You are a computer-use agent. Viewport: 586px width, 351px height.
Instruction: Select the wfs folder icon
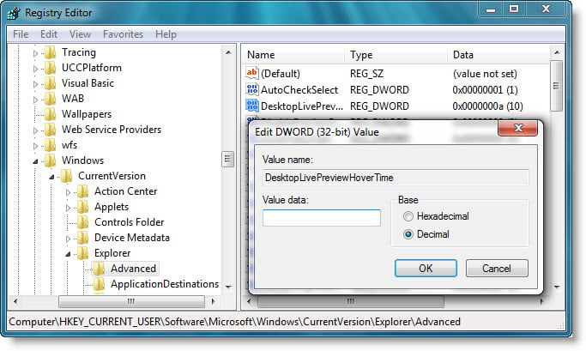tap(50, 145)
